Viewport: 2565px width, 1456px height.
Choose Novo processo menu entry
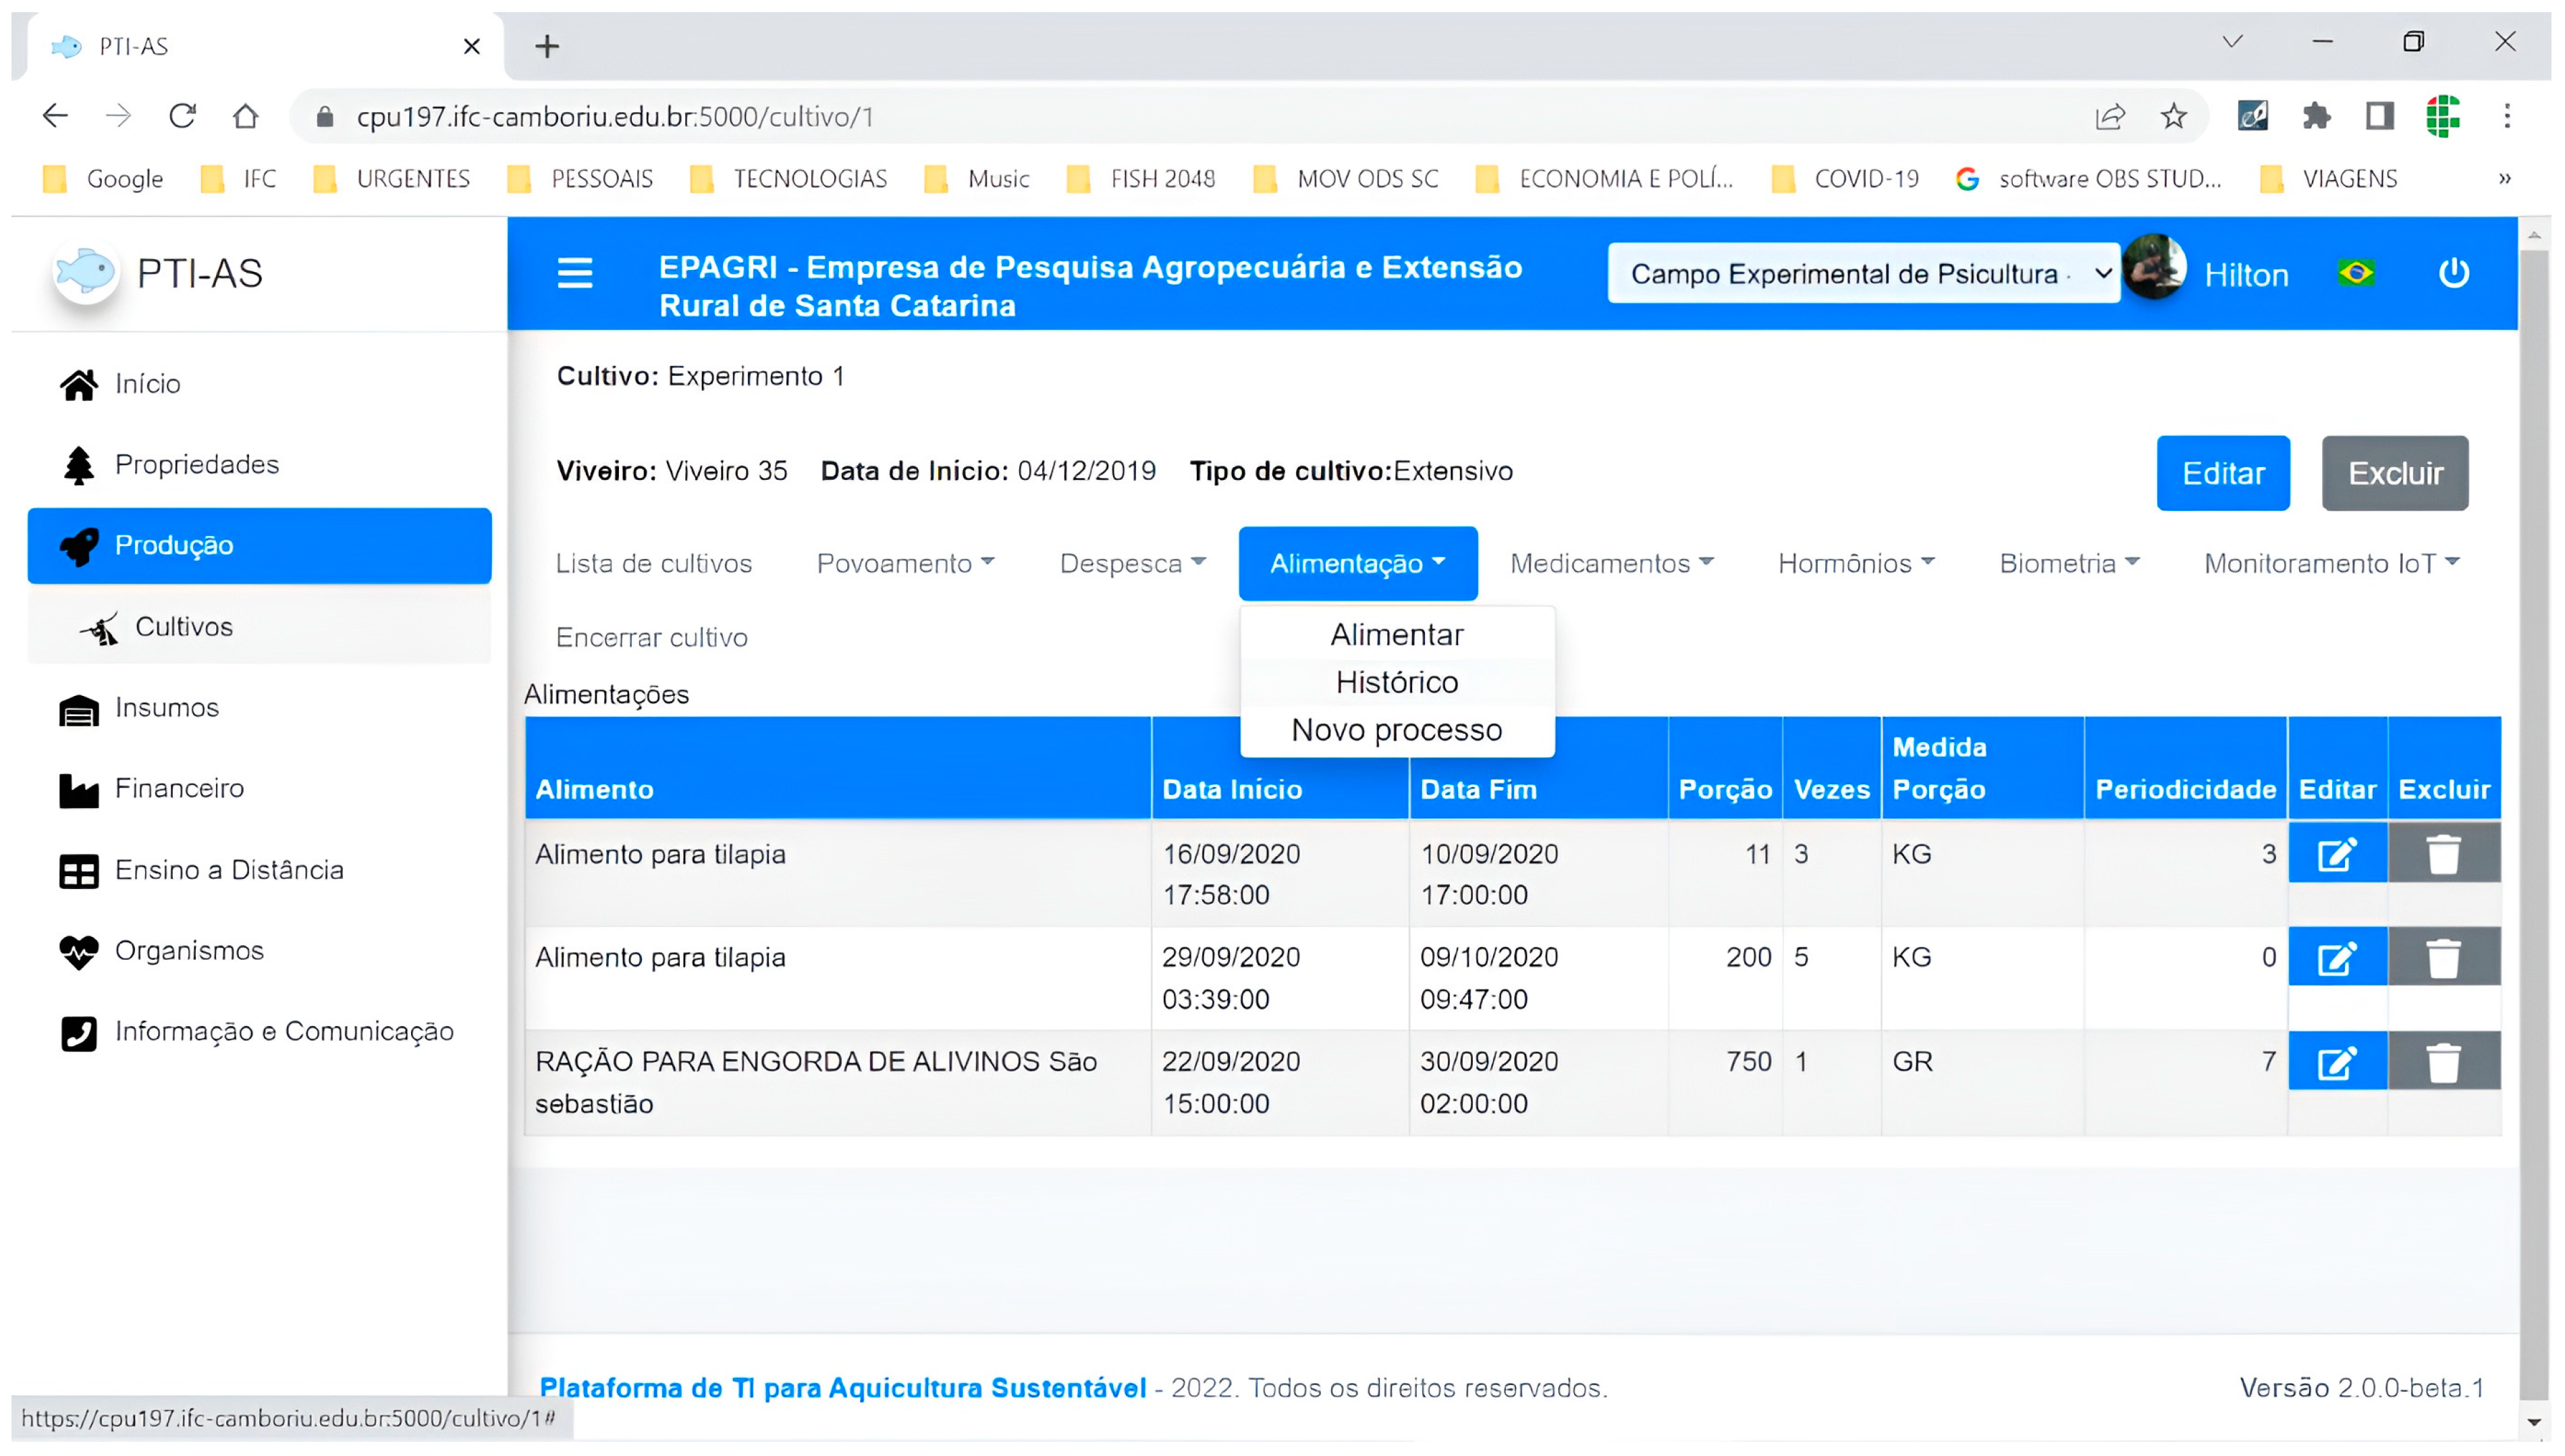[x=1396, y=730]
